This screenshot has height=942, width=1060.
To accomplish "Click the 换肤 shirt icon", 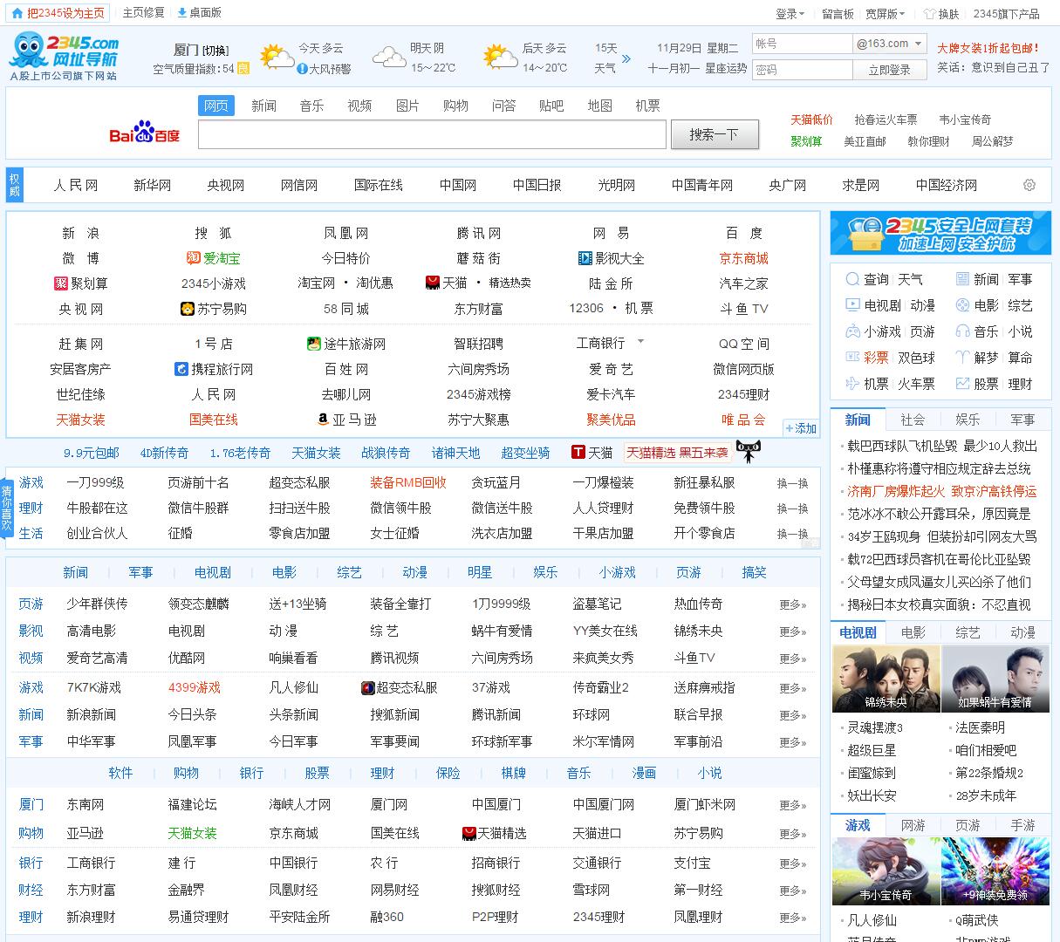I will (x=929, y=14).
